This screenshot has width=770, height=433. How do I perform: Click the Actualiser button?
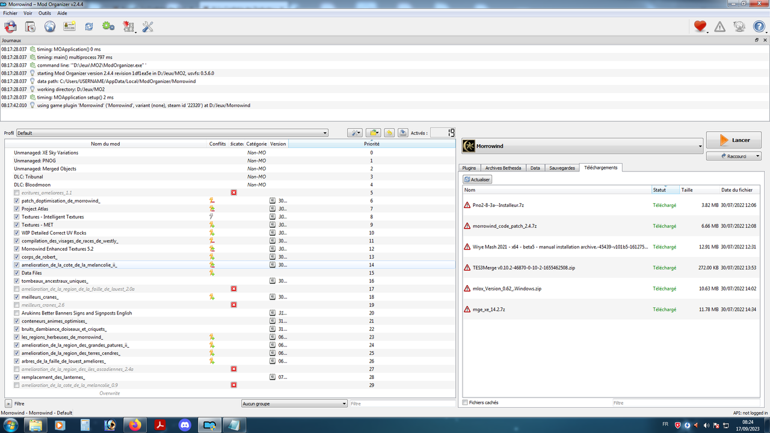tap(478, 179)
